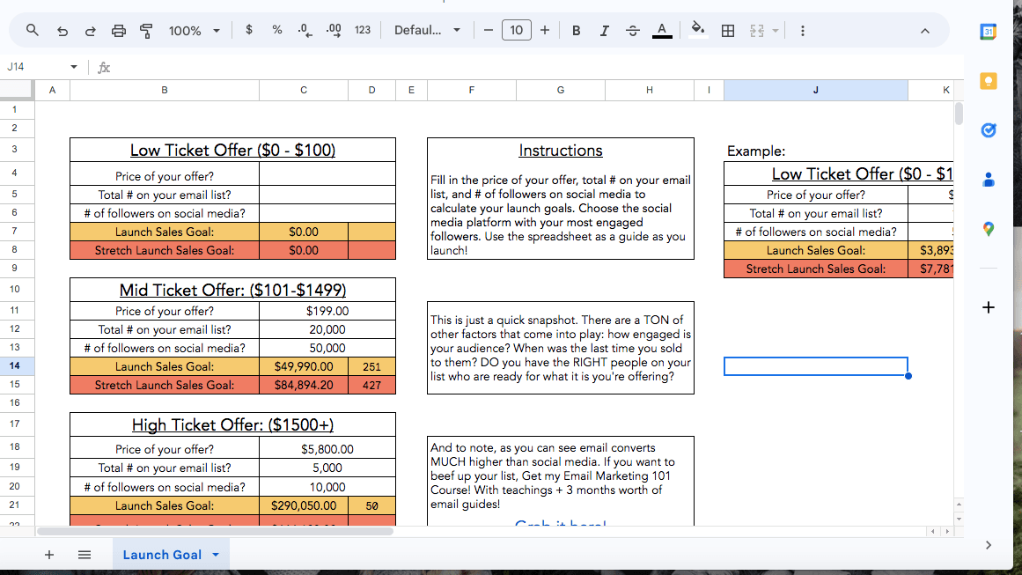
Task: Open Contacts side panel
Action: coord(988,180)
